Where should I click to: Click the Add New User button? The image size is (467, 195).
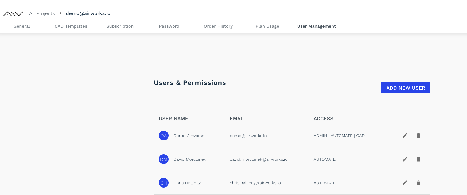pos(406,88)
